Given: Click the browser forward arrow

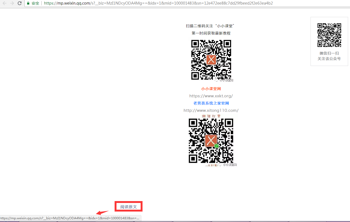Looking at the screenshot, I should point(12,3).
